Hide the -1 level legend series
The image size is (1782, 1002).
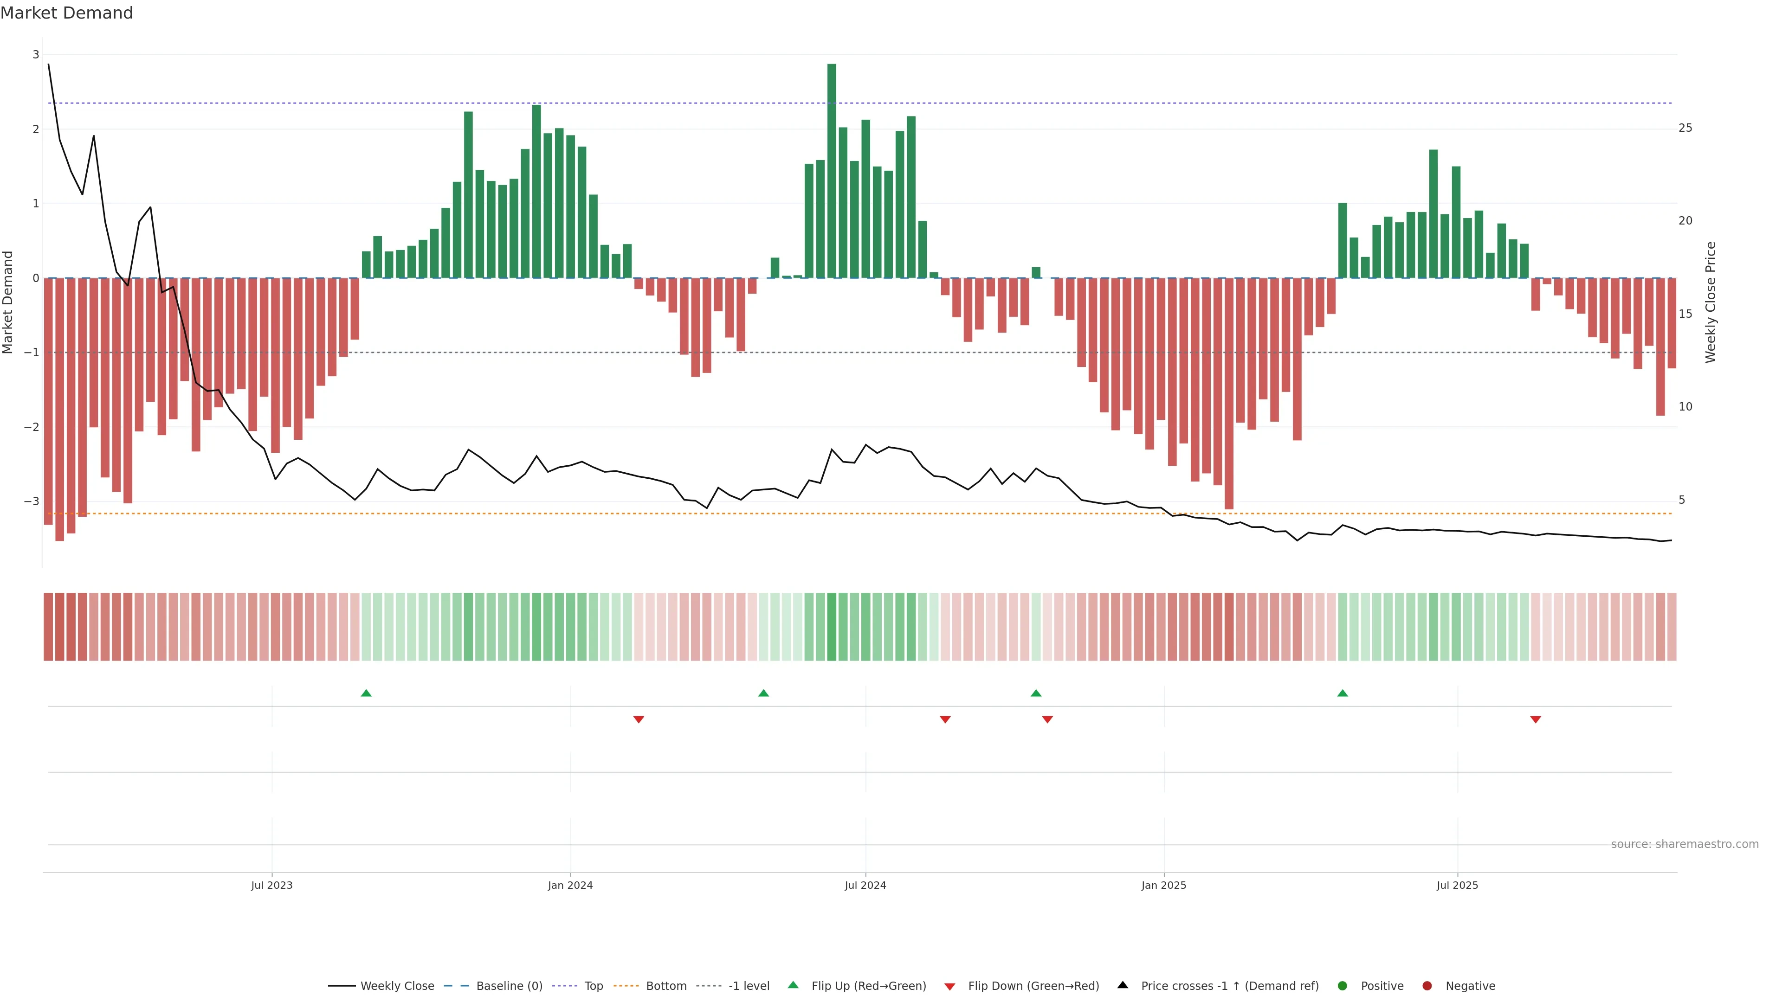(x=749, y=985)
